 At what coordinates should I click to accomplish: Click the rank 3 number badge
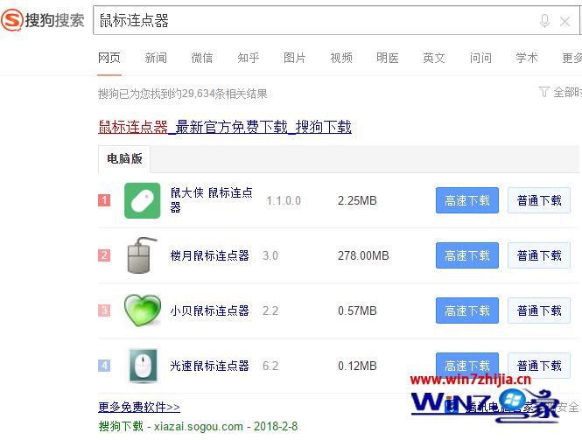104,311
